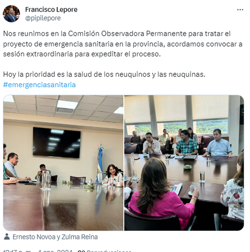This screenshot has width=250, height=252.
Task: Click the tagged people person icon
Action: 7,236
